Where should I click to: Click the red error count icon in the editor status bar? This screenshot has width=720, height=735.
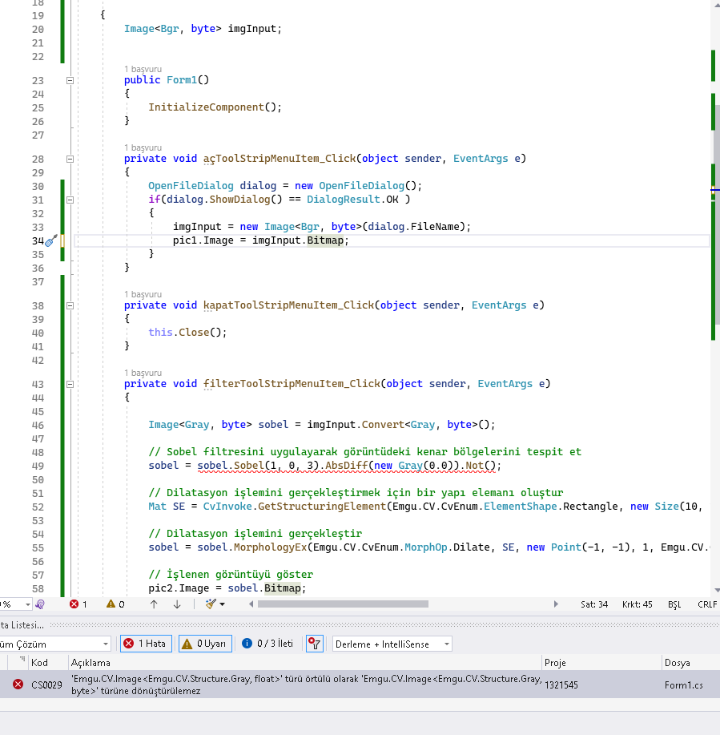coord(74,604)
